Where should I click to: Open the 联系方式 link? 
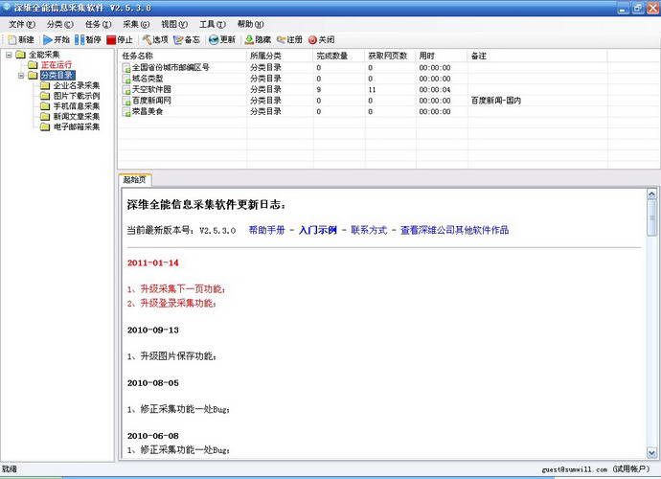(369, 230)
